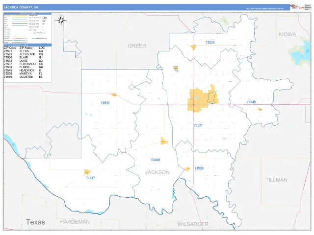
Task: Select ZIP label 73532 on the map
Action: tap(105, 103)
